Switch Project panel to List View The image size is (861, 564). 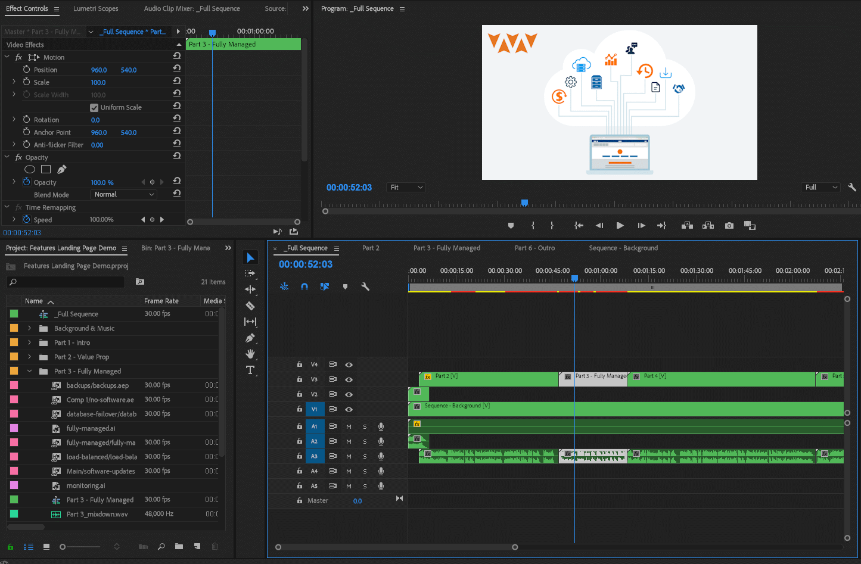coord(28,547)
